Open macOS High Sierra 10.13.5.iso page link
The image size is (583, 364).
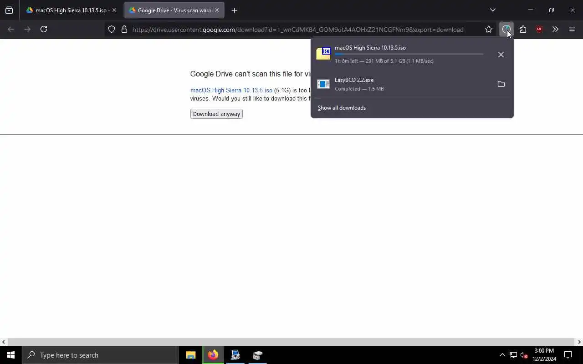coord(231,90)
